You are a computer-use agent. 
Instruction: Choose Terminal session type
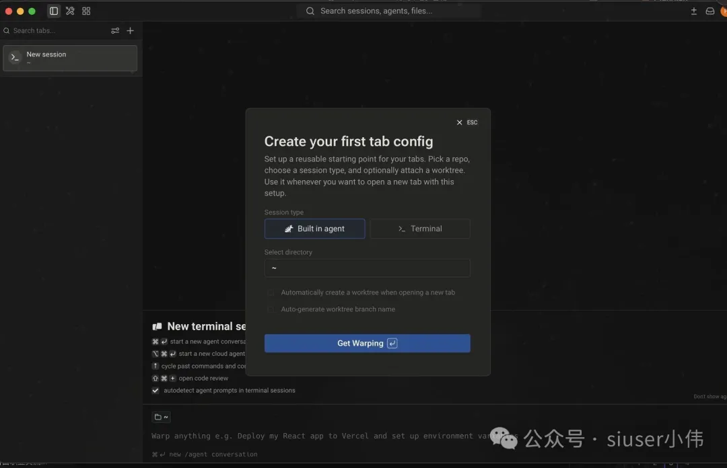tap(420, 229)
